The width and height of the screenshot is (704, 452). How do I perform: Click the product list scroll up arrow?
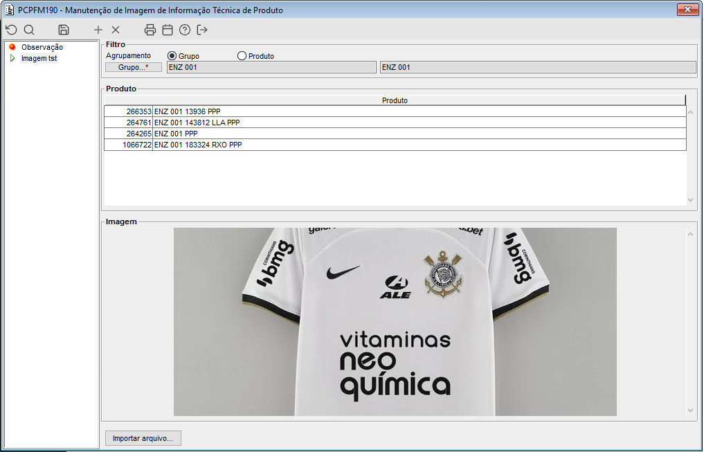[x=691, y=112]
